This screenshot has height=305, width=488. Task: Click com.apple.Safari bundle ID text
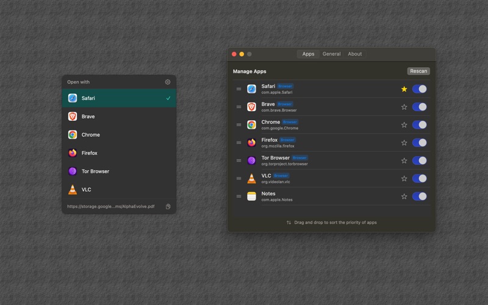tap(277, 93)
